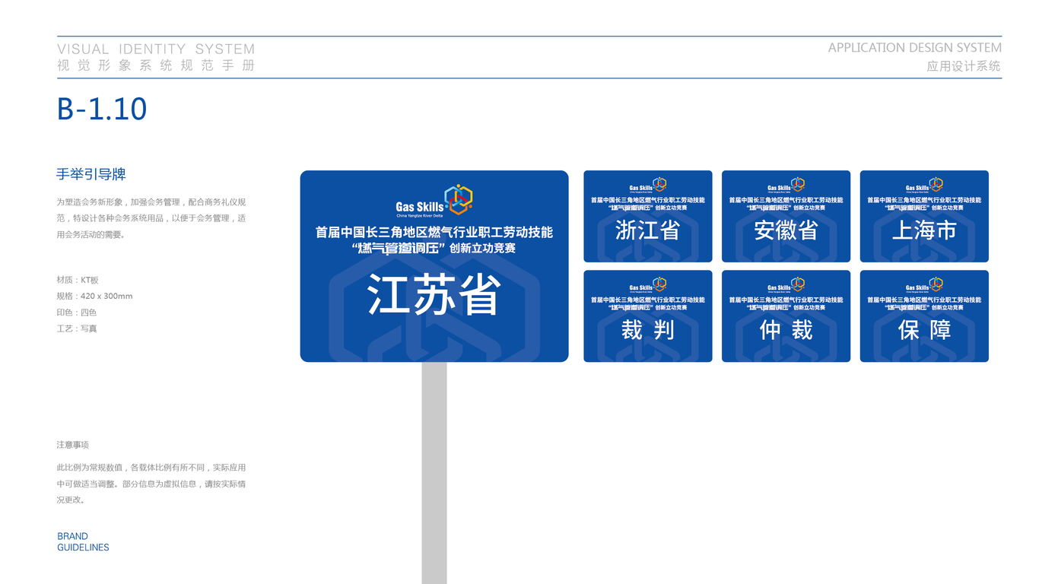Click the 应用设计系统 text
1039x584 pixels.
[x=964, y=66]
